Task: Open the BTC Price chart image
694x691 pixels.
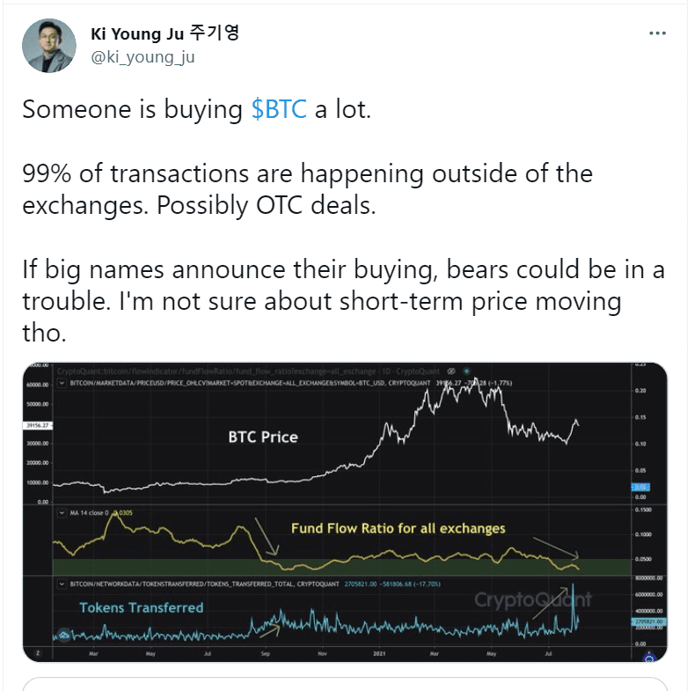Action: pos(264,436)
